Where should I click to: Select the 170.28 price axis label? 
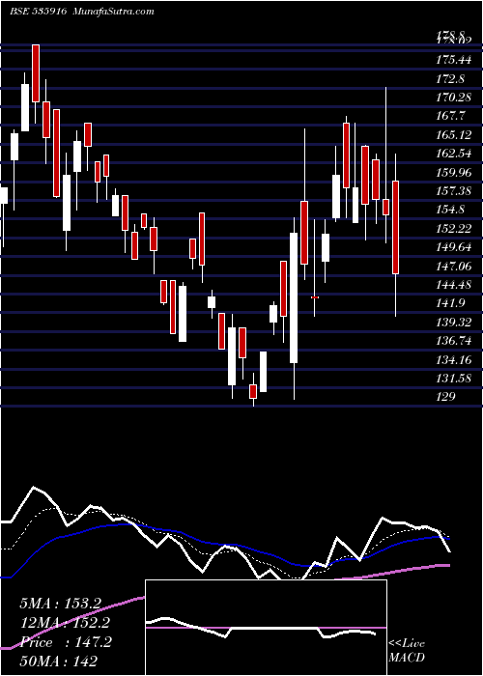click(x=453, y=98)
